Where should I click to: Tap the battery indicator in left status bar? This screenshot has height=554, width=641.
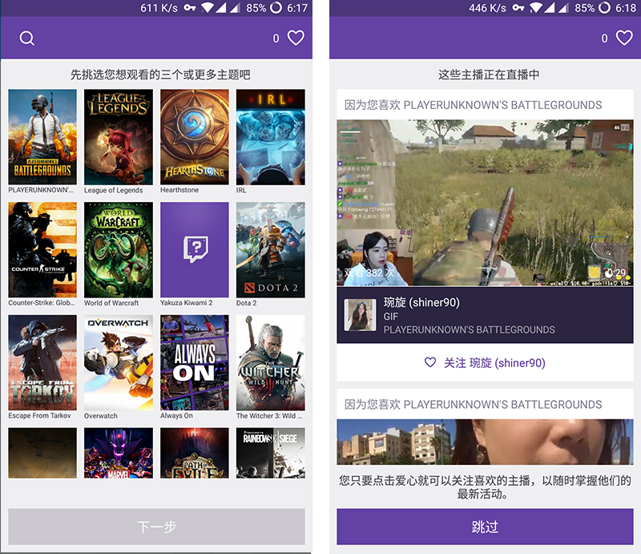pos(276,8)
